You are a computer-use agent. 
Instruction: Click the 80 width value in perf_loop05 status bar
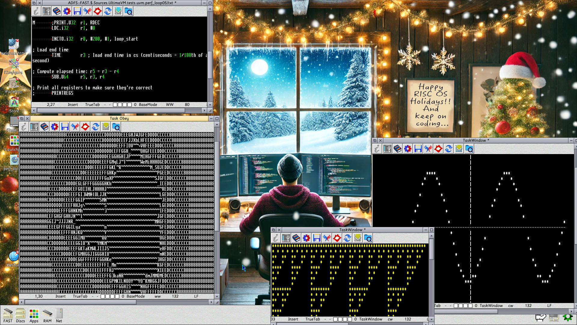tap(187, 105)
